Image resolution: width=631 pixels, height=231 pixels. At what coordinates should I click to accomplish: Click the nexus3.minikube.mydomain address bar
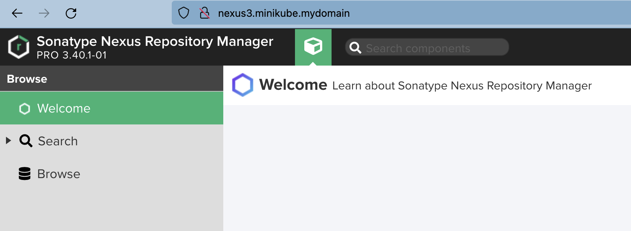(284, 13)
